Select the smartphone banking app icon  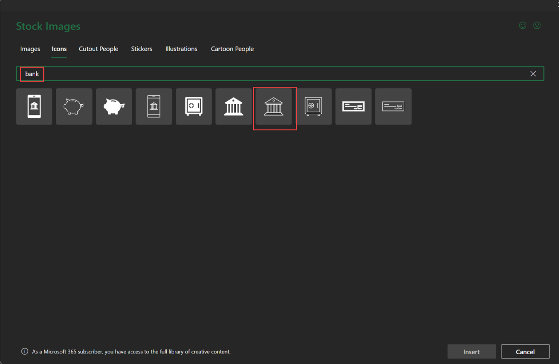click(x=34, y=106)
